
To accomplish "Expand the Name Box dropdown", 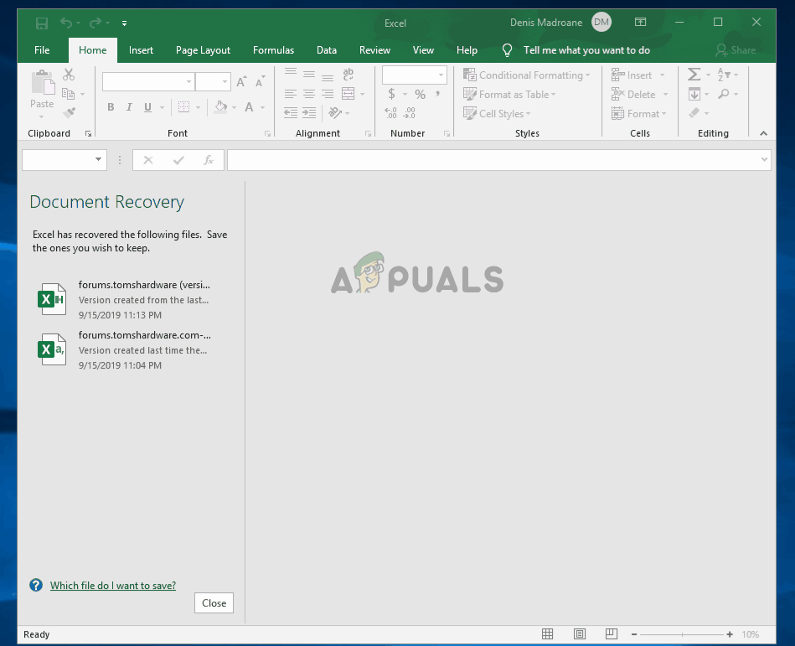I will pos(98,160).
